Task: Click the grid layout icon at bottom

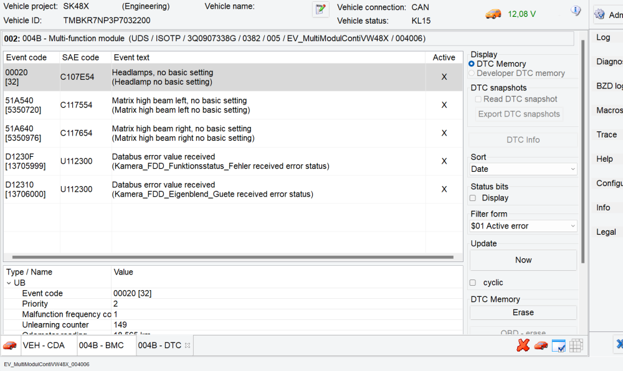Action: pos(576,345)
